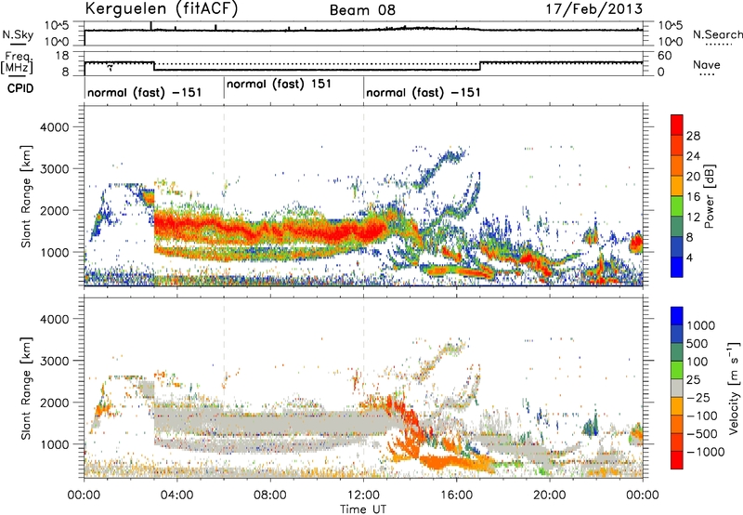
Task: Click the gray velocity band near 08:00 UT
Action: click(x=270, y=424)
